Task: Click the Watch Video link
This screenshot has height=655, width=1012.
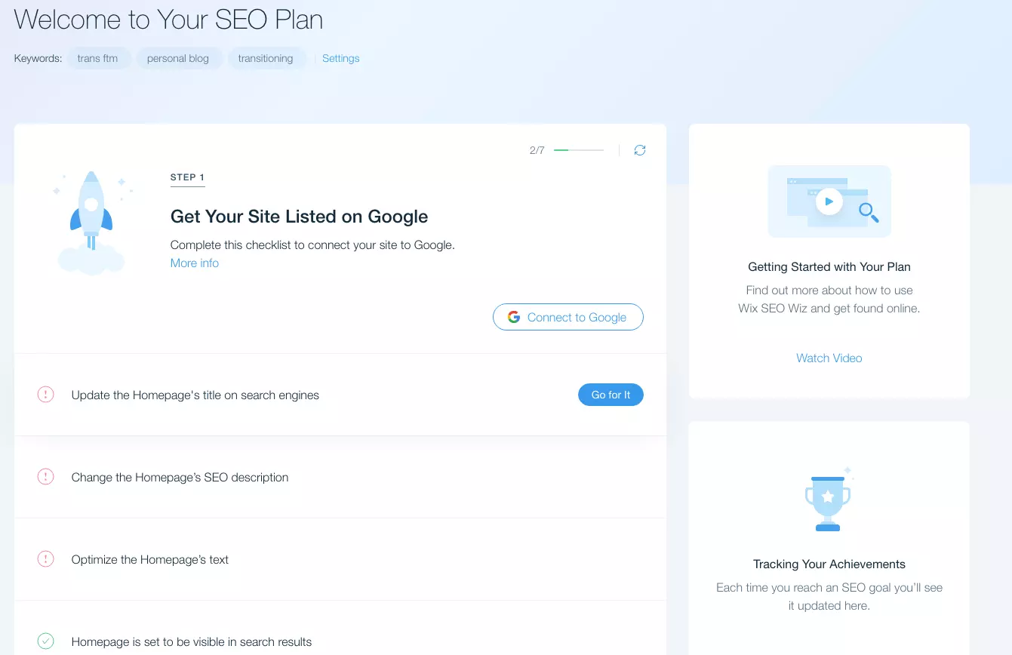Action: point(829,358)
